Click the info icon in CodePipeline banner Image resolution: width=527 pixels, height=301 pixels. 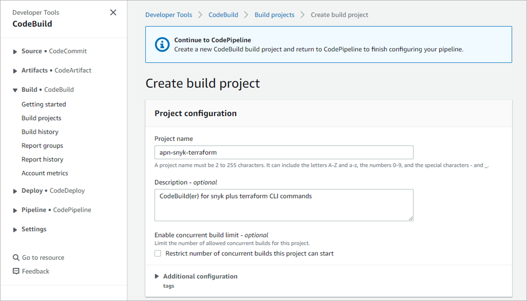[162, 44]
